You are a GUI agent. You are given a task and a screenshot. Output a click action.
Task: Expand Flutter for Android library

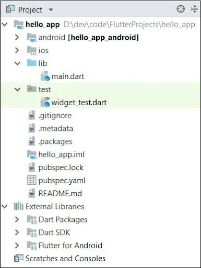click(x=17, y=245)
